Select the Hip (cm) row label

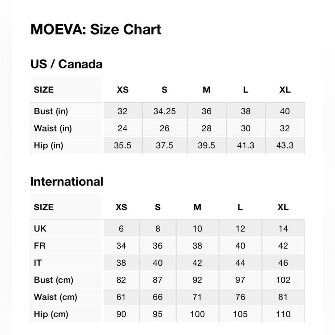(51, 314)
